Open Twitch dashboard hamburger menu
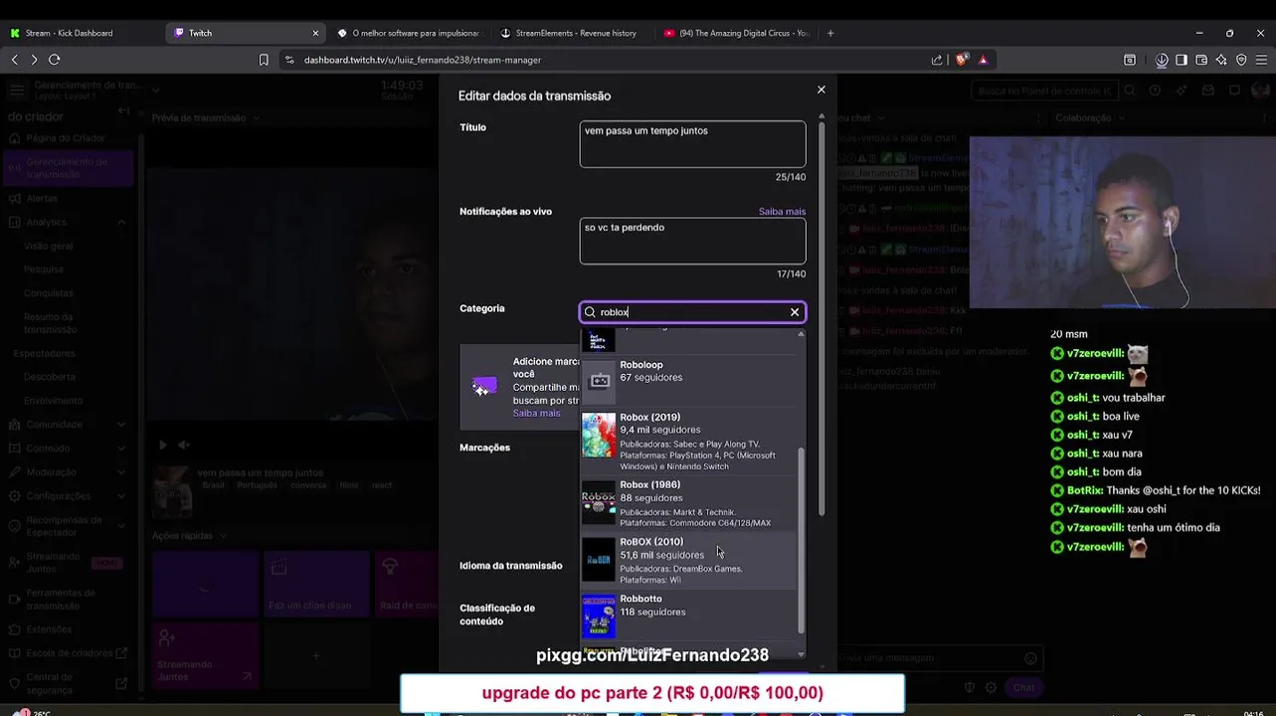The image size is (1276, 716). 17,90
